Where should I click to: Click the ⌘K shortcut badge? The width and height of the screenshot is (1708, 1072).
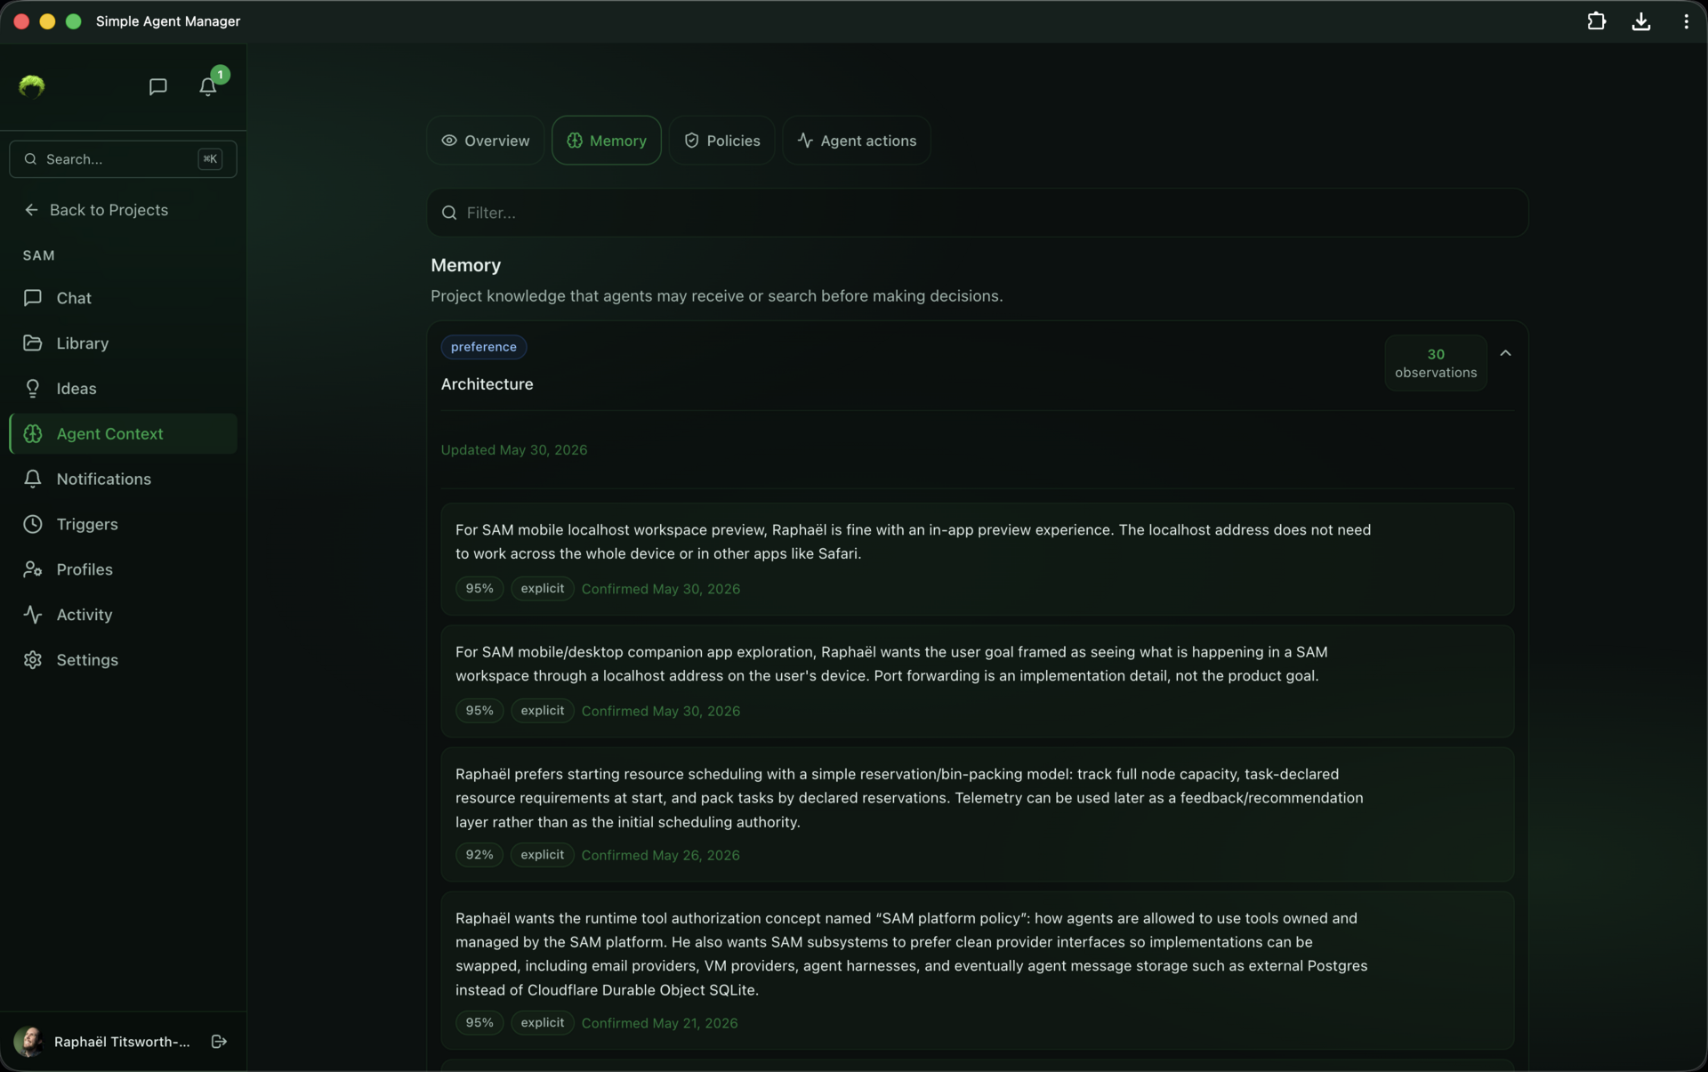pos(210,159)
